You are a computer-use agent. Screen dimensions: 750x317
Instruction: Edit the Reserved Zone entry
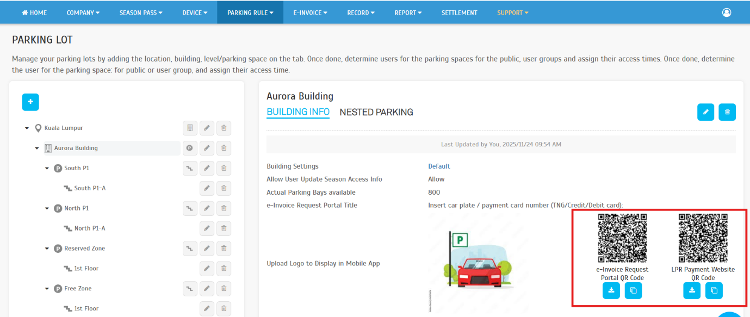click(x=206, y=248)
